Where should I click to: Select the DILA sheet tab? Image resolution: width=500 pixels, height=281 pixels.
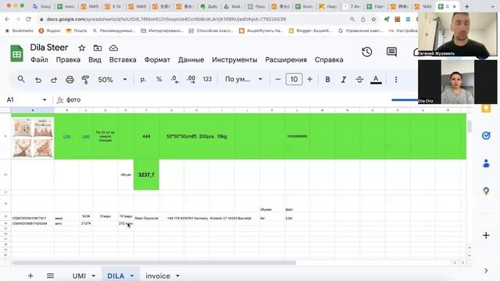click(x=116, y=276)
